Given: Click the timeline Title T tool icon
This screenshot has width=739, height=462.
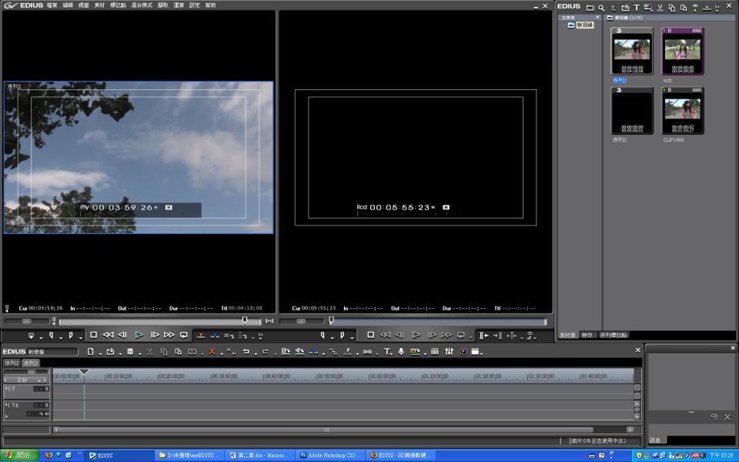Looking at the screenshot, I should pos(387,352).
